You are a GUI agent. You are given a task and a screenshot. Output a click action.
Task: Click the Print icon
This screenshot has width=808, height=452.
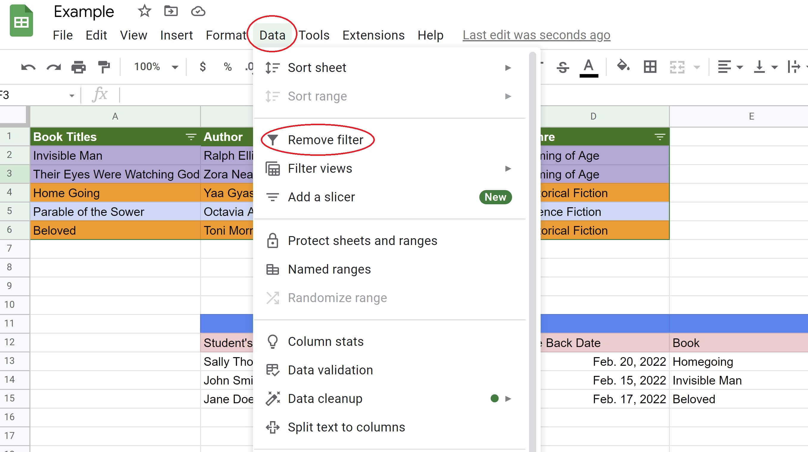point(78,67)
